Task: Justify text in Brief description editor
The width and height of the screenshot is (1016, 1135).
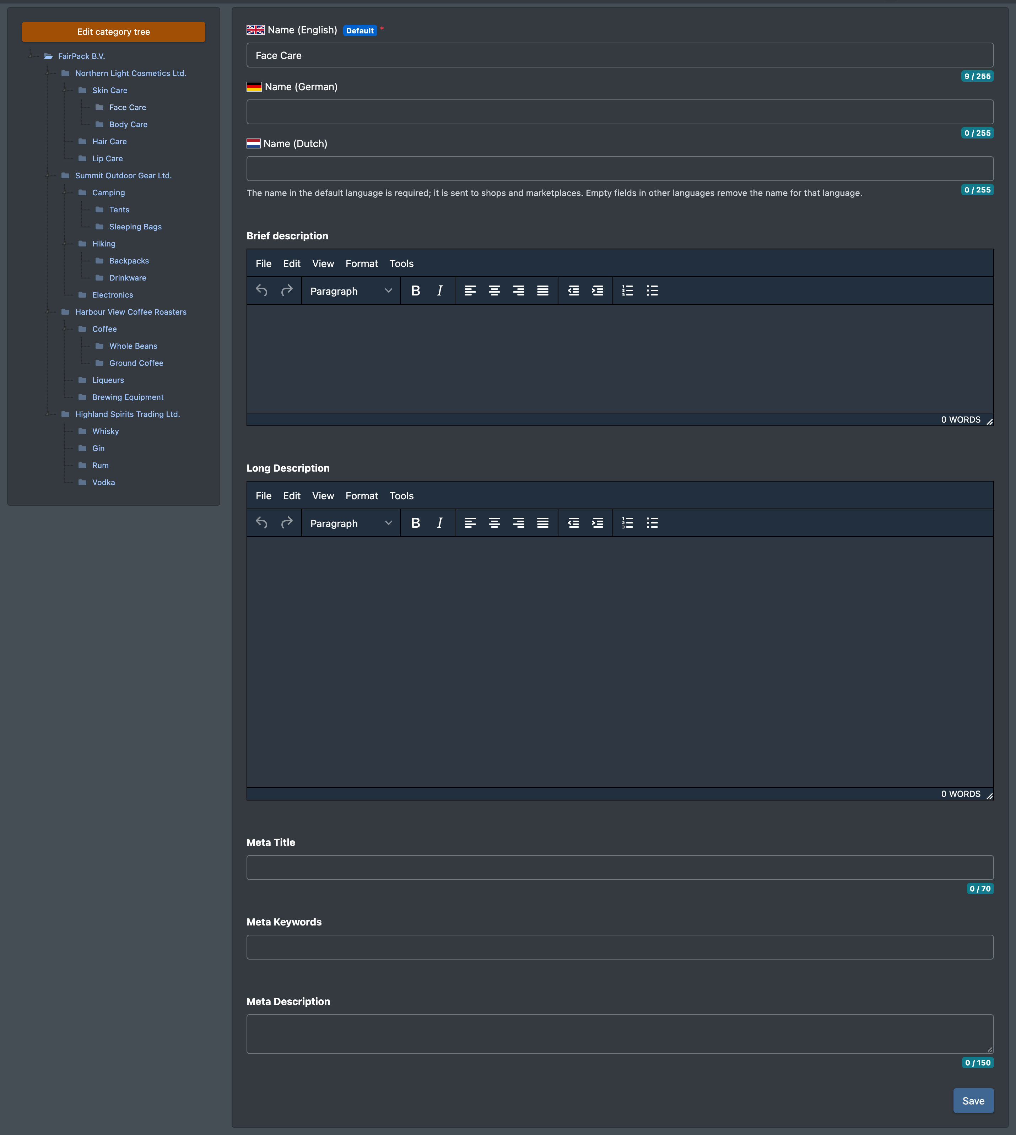Action: [542, 291]
